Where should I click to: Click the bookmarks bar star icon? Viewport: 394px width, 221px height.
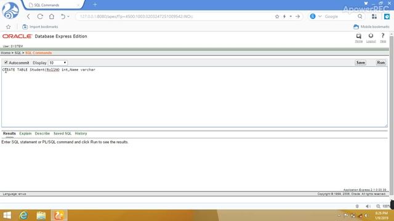(x=8, y=27)
